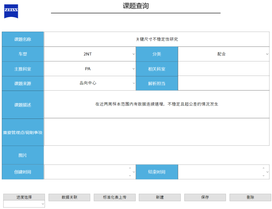
Task: Click the 重要管理点/说明事项 label cell
Action: click(23, 132)
